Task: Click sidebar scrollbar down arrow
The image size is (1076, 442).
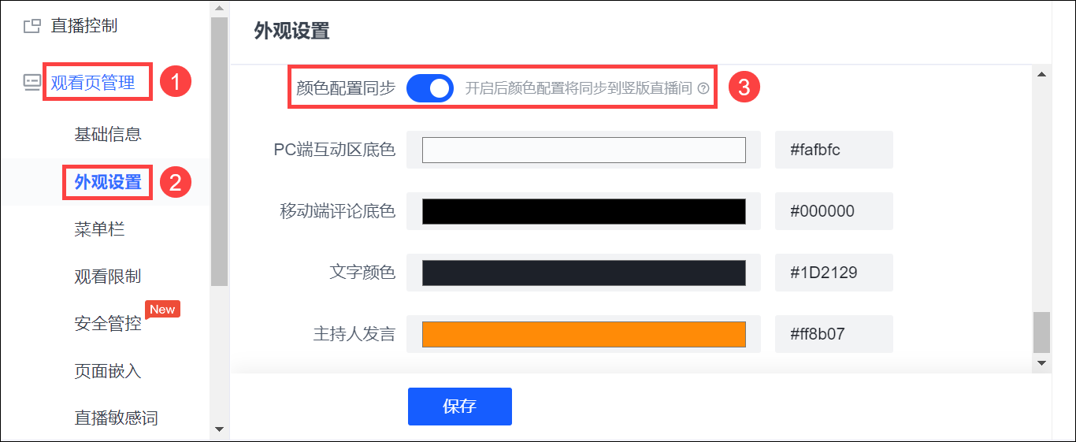Action: [219, 429]
